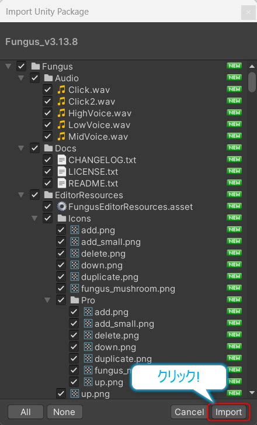The height and width of the screenshot is (425, 257).
Task: Click the Pro folder icon
Action: click(75, 300)
